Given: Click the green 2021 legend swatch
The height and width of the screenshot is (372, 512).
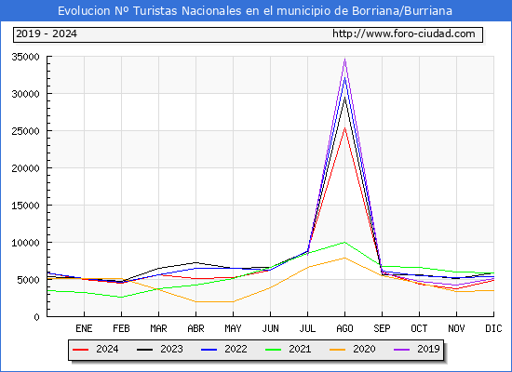Looking at the screenshot, I should coord(274,350).
